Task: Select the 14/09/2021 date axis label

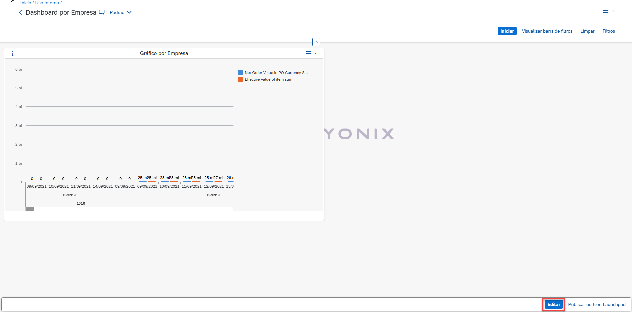Action: (103, 186)
